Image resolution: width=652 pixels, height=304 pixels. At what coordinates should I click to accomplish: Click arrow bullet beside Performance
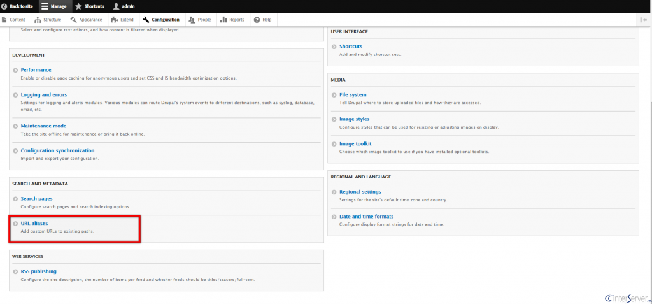[15, 70]
